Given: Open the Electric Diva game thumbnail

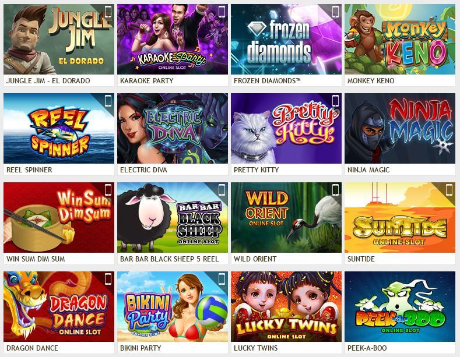Looking at the screenshot, I should coord(173,128).
